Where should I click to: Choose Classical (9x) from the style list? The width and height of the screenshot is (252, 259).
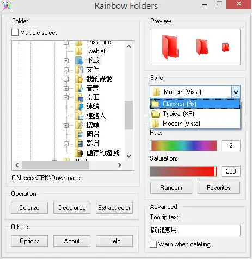[x=195, y=104]
